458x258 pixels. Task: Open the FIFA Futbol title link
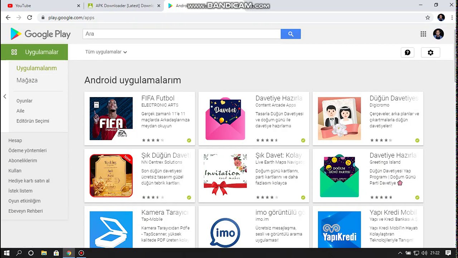pos(158,98)
